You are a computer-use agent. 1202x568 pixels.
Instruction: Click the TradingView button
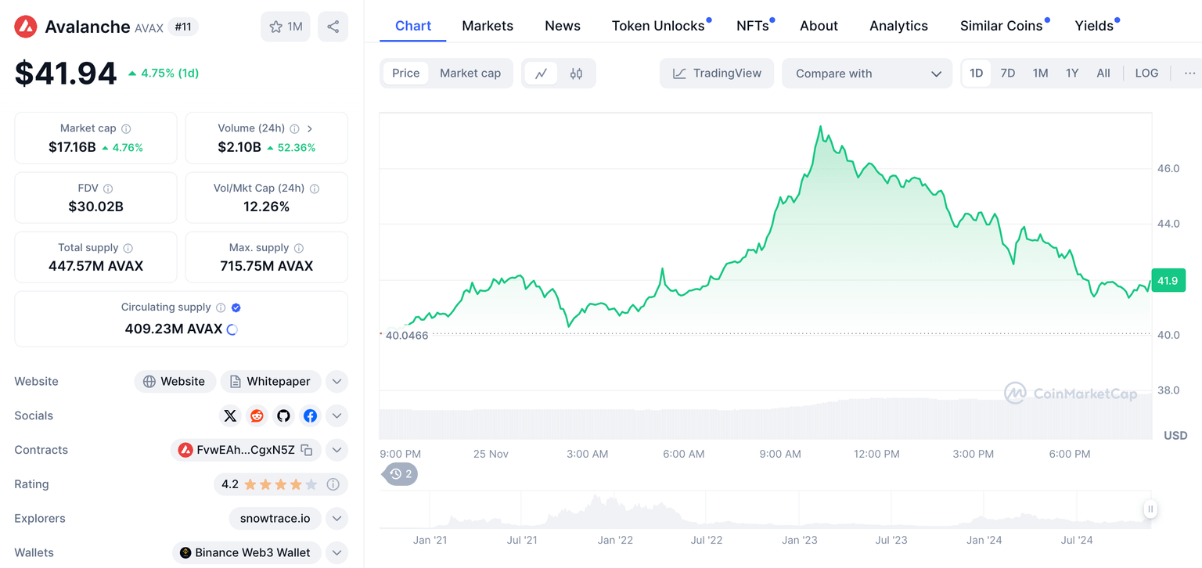[x=717, y=74]
